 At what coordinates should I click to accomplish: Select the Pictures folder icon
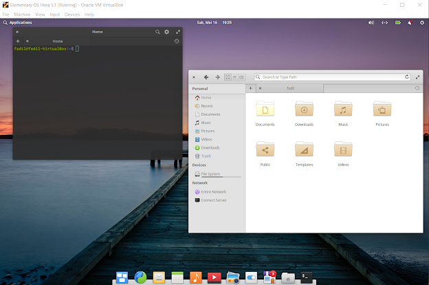[x=382, y=109]
